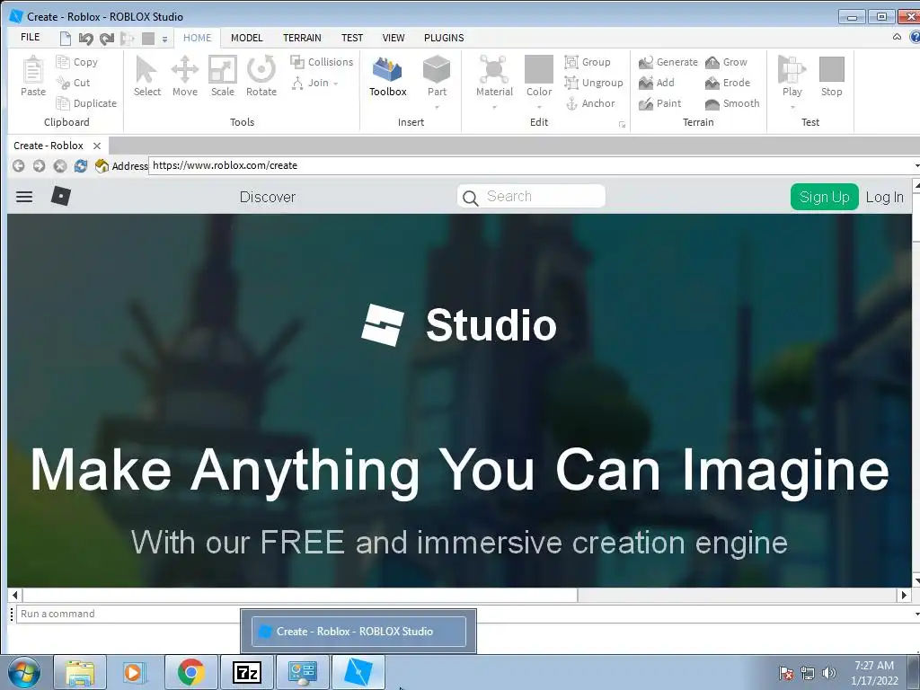Close the Create - Roblox document tab
The image size is (920, 690).
tap(97, 146)
